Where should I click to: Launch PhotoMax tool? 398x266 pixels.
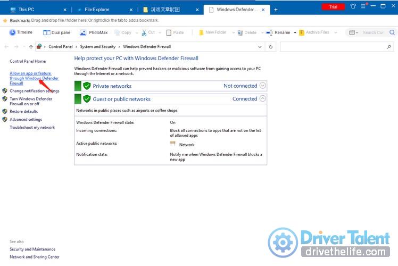pos(94,32)
